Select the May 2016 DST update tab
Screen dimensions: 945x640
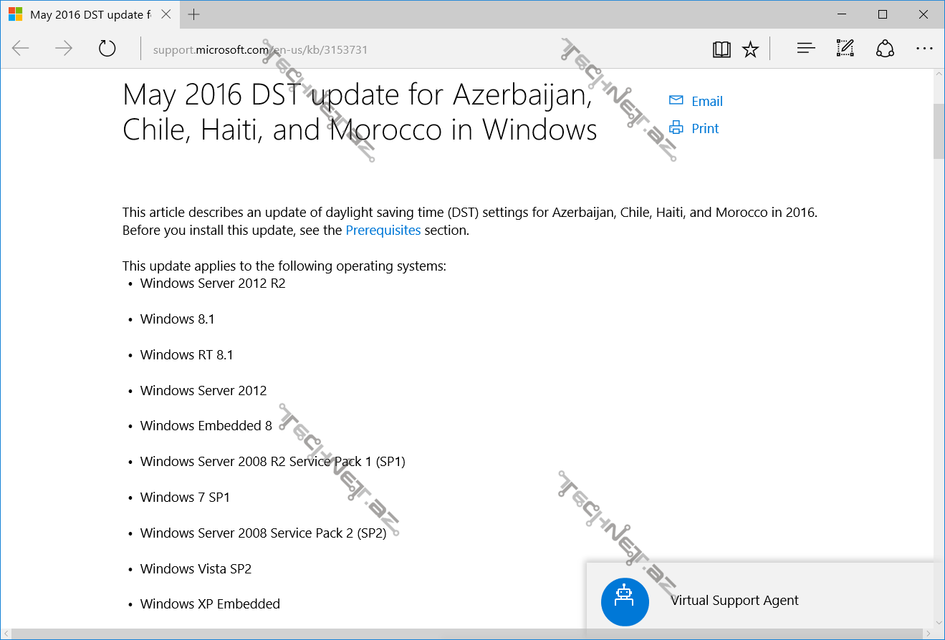tap(86, 14)
